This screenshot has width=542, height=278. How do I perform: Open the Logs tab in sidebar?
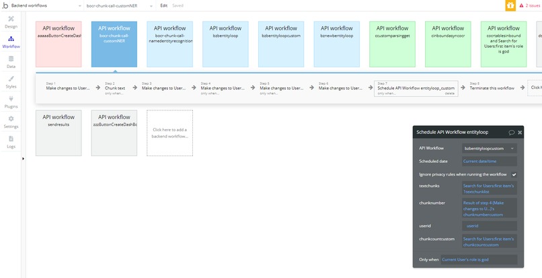11,142
